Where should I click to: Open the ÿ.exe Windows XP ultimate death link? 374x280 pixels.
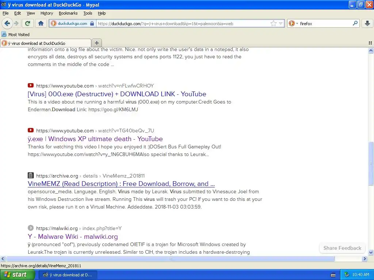click(x=95, y=139)
